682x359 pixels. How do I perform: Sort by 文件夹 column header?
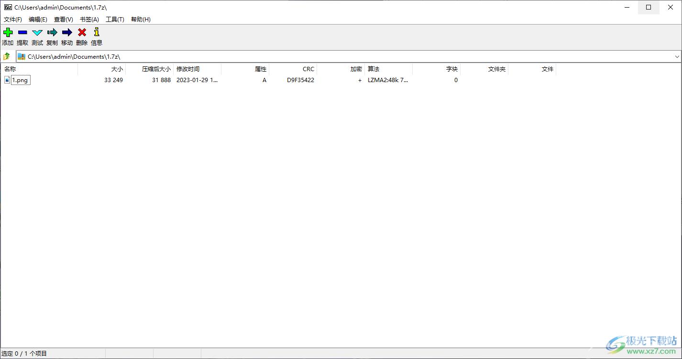pyautogui.click(x=484, y=69)
